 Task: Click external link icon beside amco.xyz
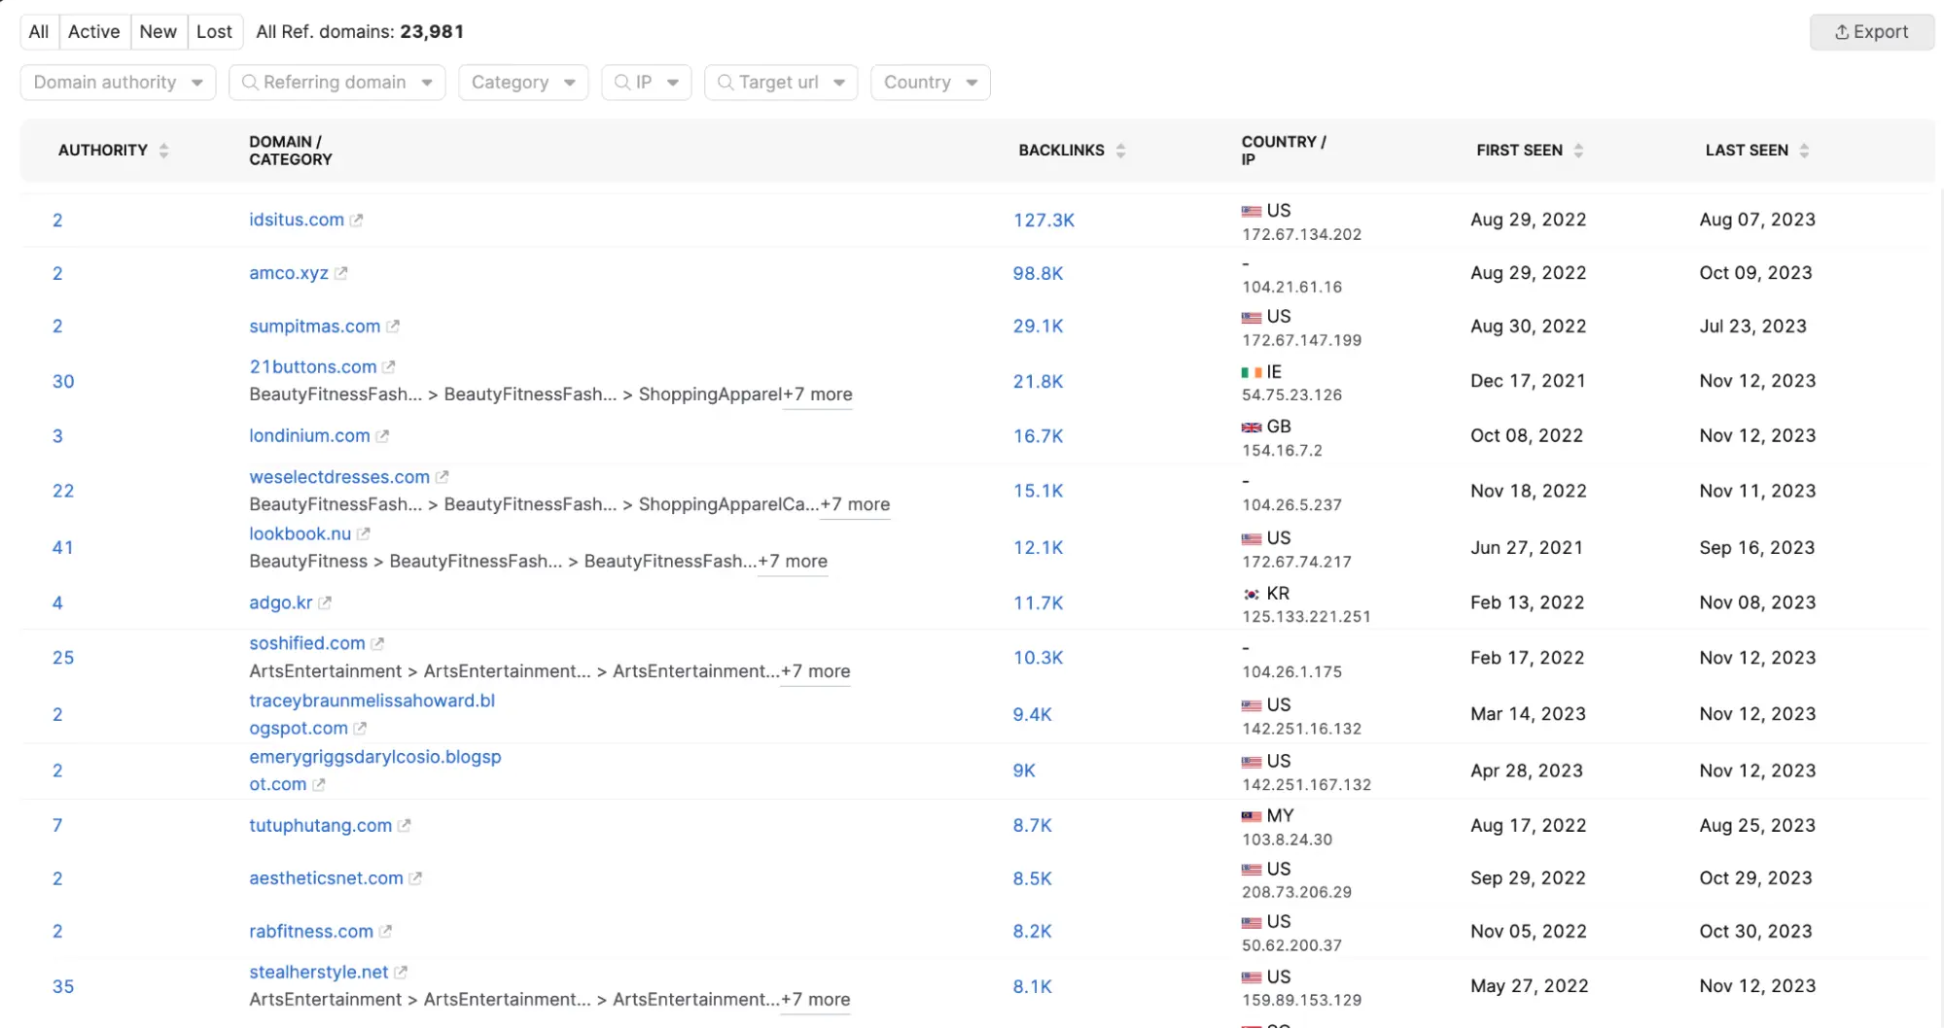click(x=341, y=274)
